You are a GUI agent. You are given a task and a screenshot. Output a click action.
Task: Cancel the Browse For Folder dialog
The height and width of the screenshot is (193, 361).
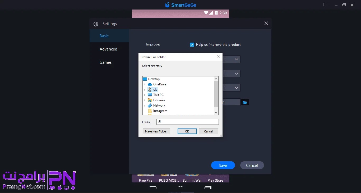pos(208,131)
